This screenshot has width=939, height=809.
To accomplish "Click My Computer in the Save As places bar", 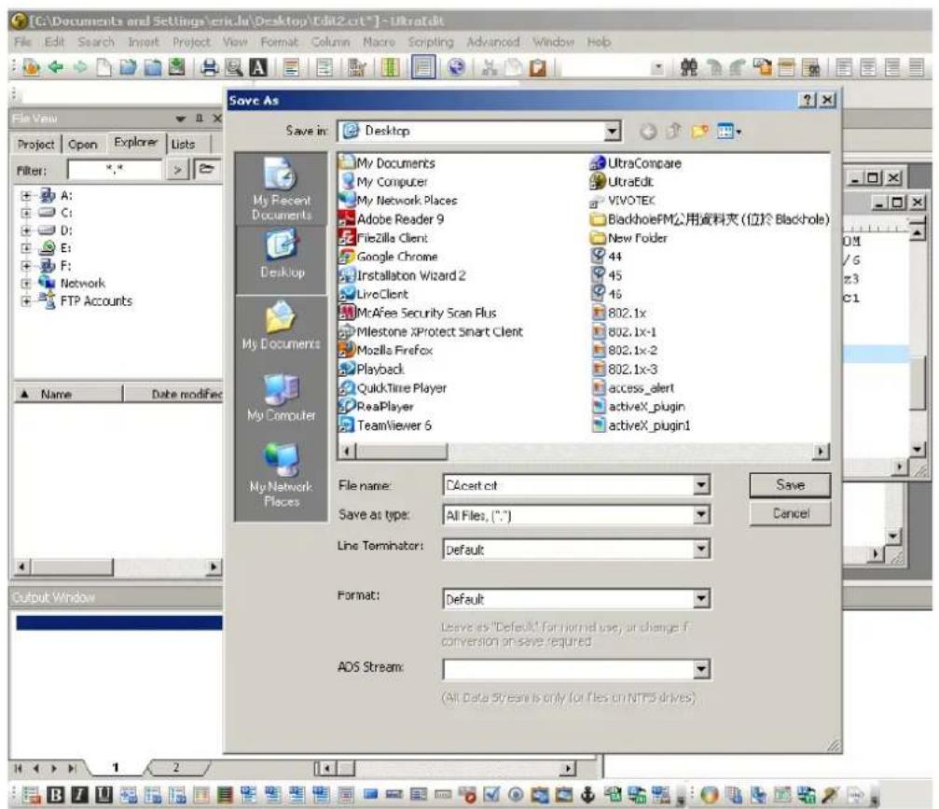I will [282, 398].
